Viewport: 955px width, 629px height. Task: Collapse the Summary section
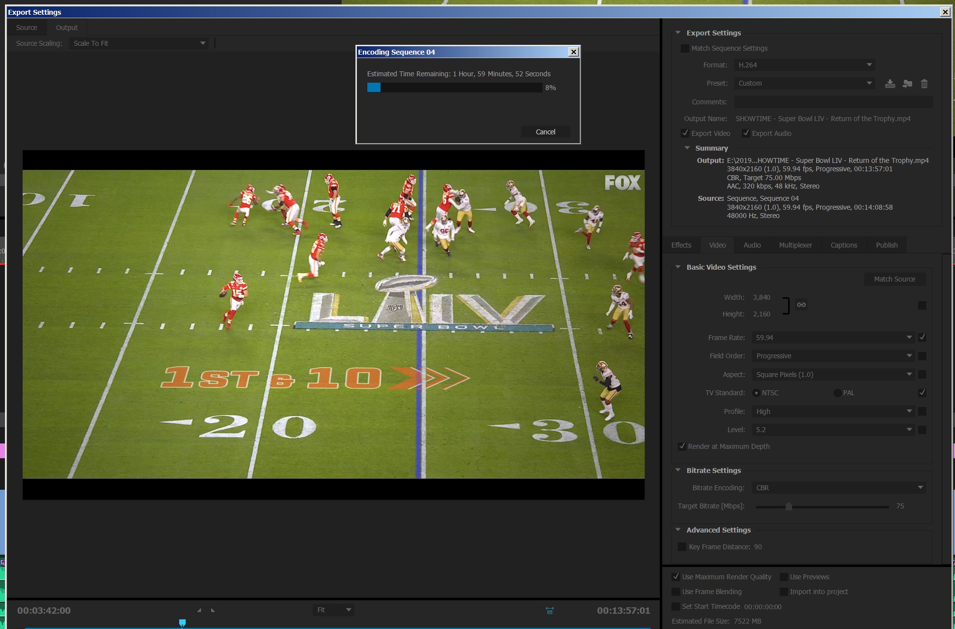(x=687, y=148)
